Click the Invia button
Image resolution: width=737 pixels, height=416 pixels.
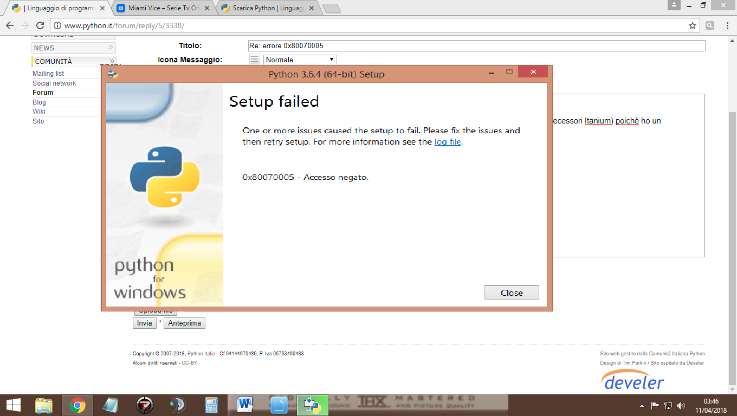144,323
